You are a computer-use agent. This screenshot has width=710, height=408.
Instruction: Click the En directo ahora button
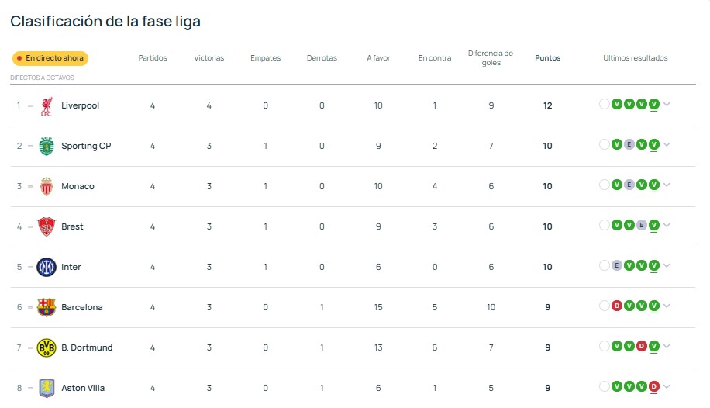50,58
